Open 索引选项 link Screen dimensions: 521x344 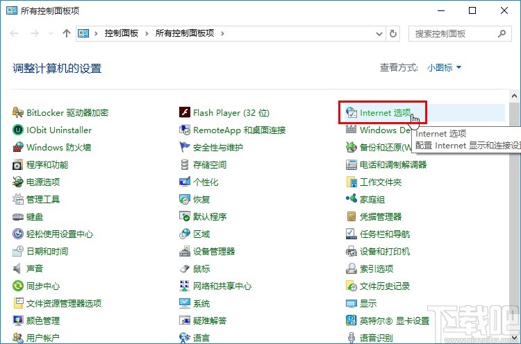(x=377, y=268)
